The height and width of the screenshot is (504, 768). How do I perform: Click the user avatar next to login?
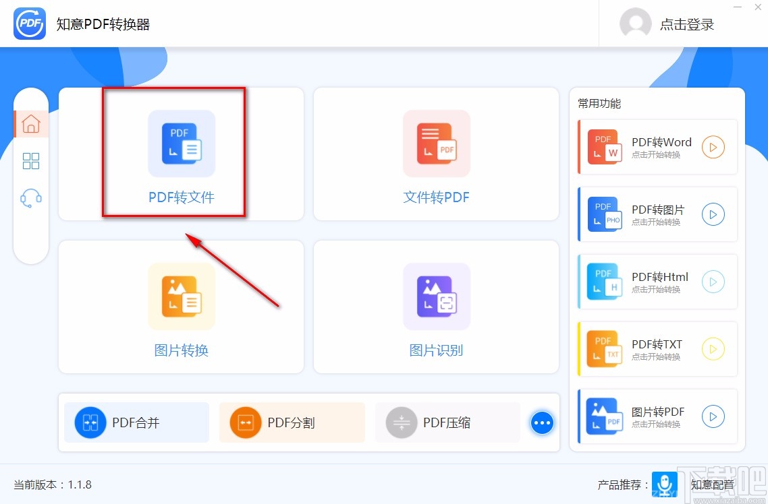635,24
